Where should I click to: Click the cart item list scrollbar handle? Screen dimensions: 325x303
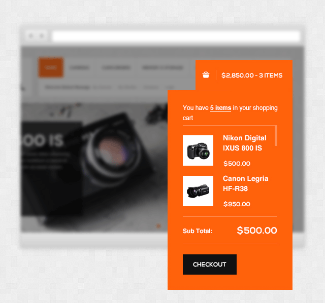(x=276, y=136)
